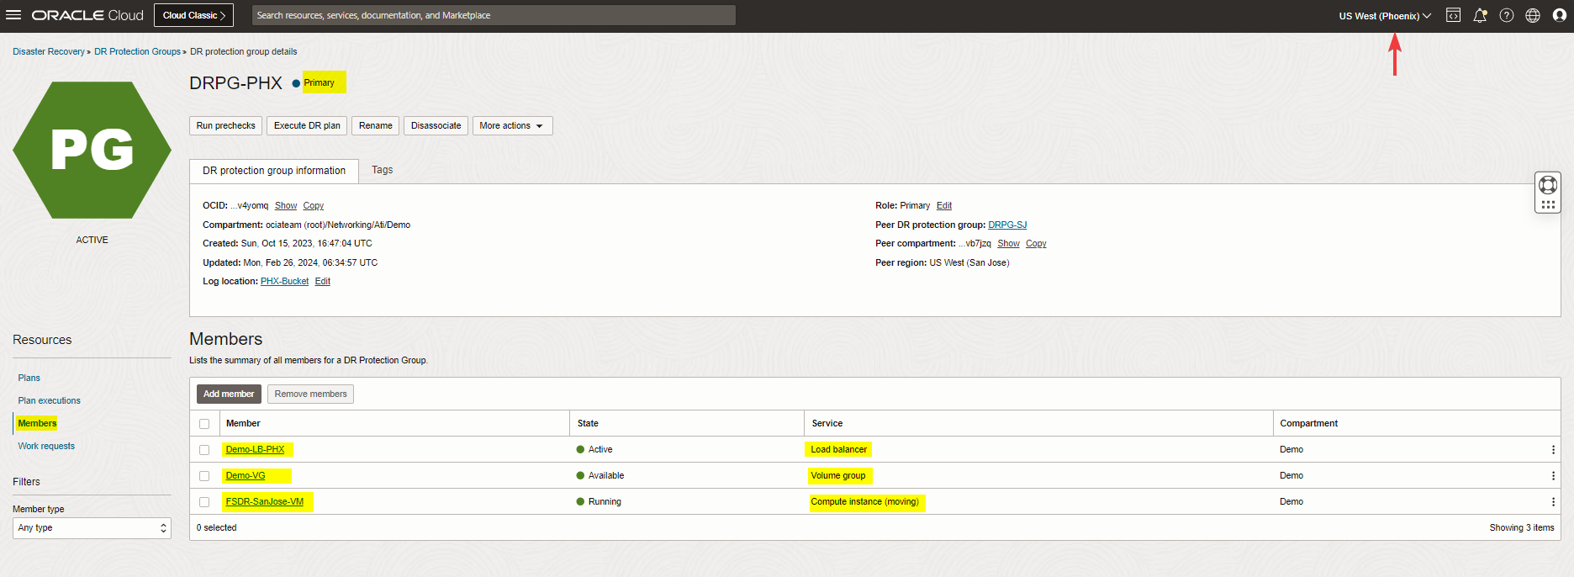Click the language globe icon
The image size is (1574, 577).
1533,15
